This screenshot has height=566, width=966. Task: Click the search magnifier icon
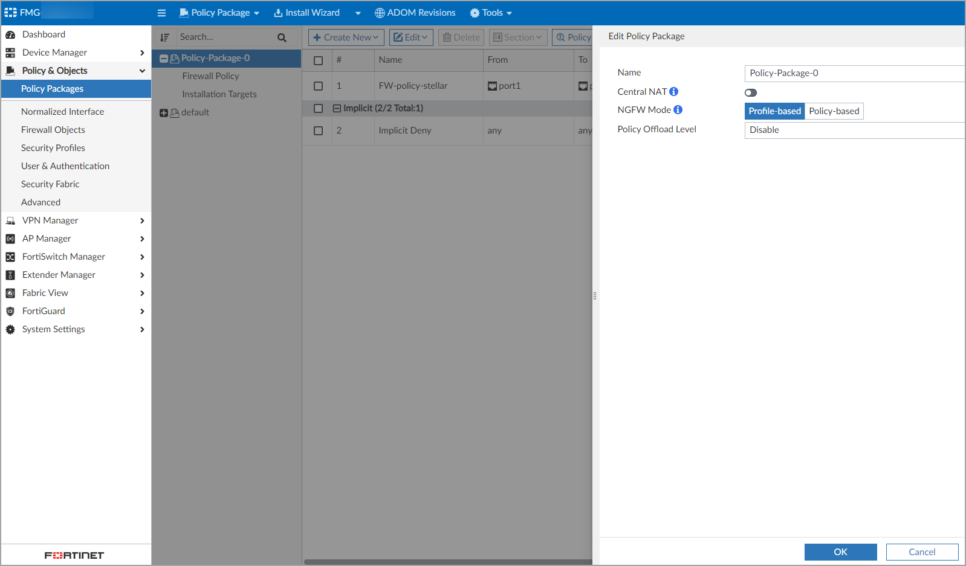[282, 37]
